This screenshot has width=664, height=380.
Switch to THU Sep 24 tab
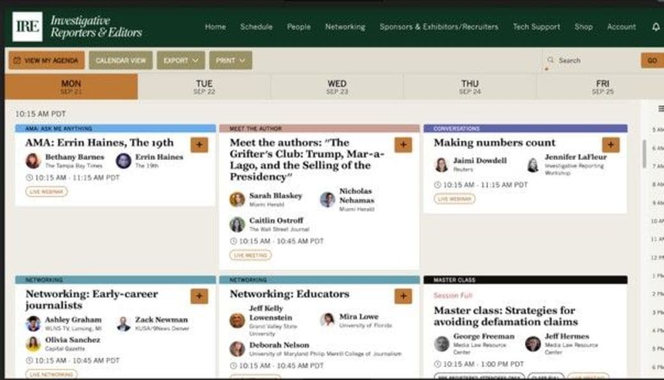tap(470, 86)
